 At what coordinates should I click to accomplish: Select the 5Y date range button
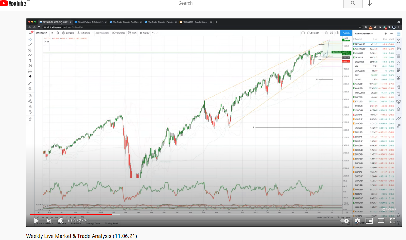coord(71,217)
